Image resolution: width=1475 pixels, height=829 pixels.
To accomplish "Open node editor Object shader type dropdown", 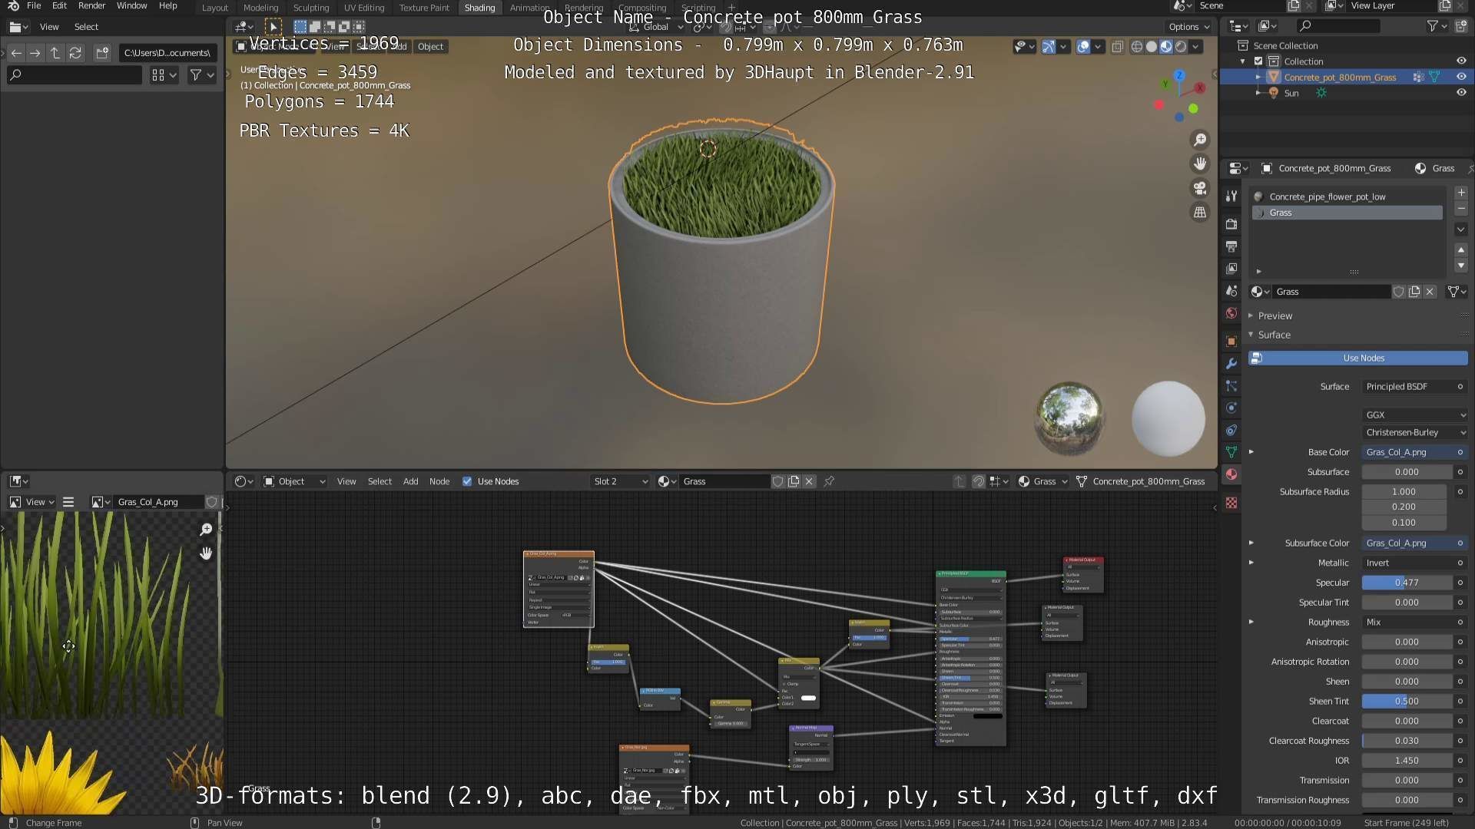I will (295, 481).
